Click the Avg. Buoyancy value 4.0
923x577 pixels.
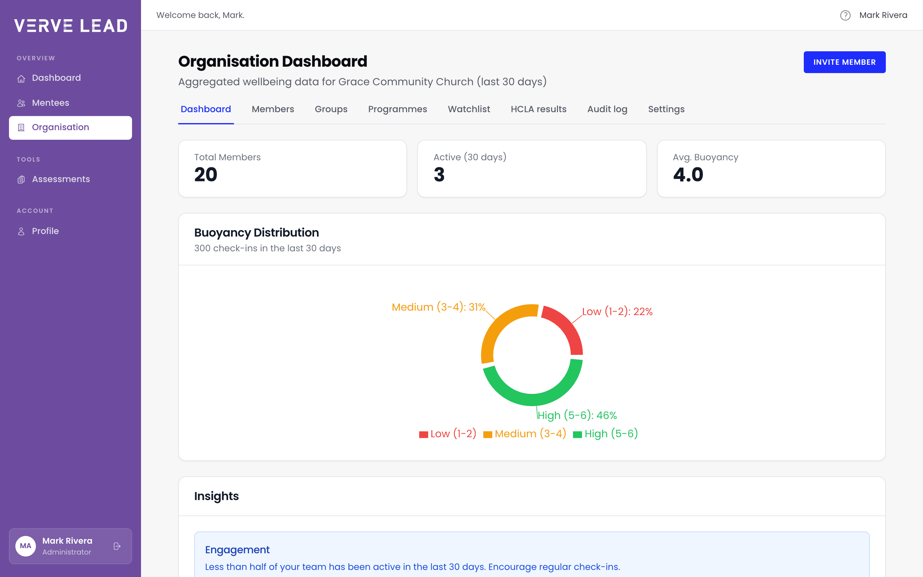tap(688, 175)
